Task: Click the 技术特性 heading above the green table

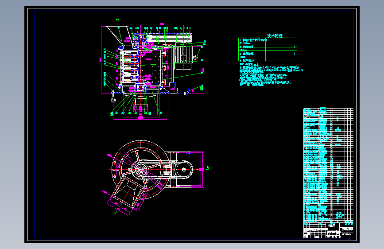Action: [275, 36]
